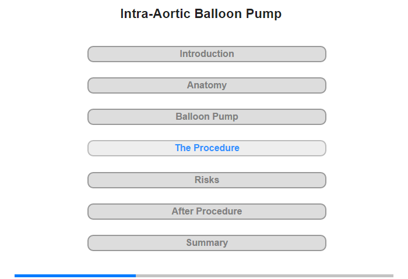Choose the last section in the list
Image resolution: width=408 pixels, height=279 pixels.
pos(206,243)
